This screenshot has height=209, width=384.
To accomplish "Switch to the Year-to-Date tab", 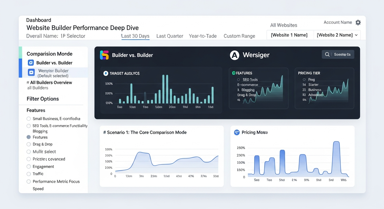I will (x=203, y=36).
